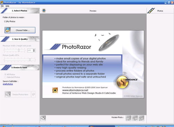Click the filmstrip Photos icon
This screenshot has width=174, height=127.
click(151, 11)
